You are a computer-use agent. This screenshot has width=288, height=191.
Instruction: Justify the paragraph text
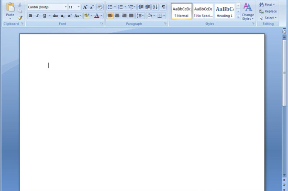[x=131, y=16]
